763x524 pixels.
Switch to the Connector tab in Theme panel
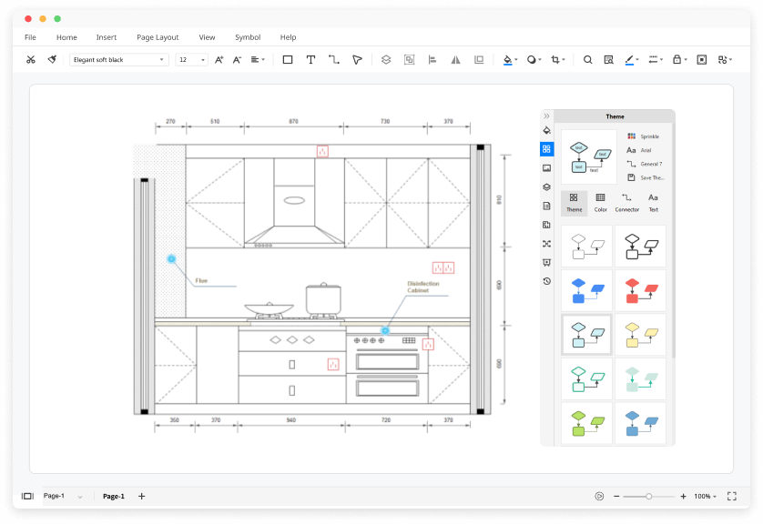point(626,203)
